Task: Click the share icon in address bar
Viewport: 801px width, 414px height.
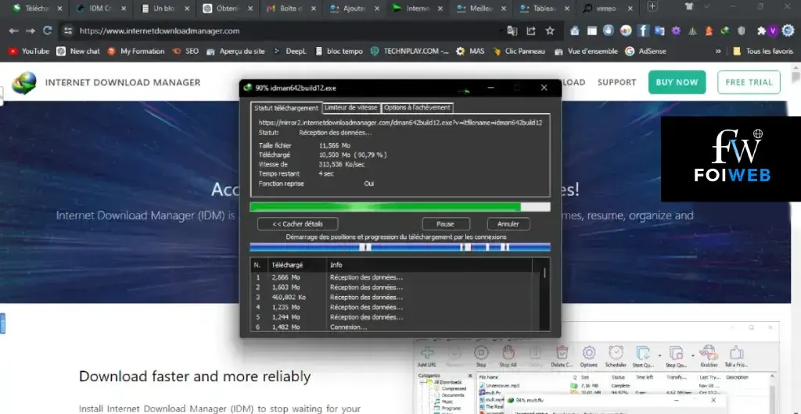Action: pyautogui.click(x=531, y=31)
